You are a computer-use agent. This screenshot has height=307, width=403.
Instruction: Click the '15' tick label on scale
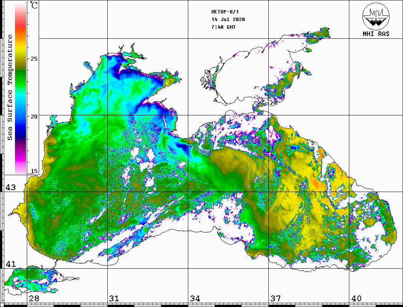coord(34,171)
